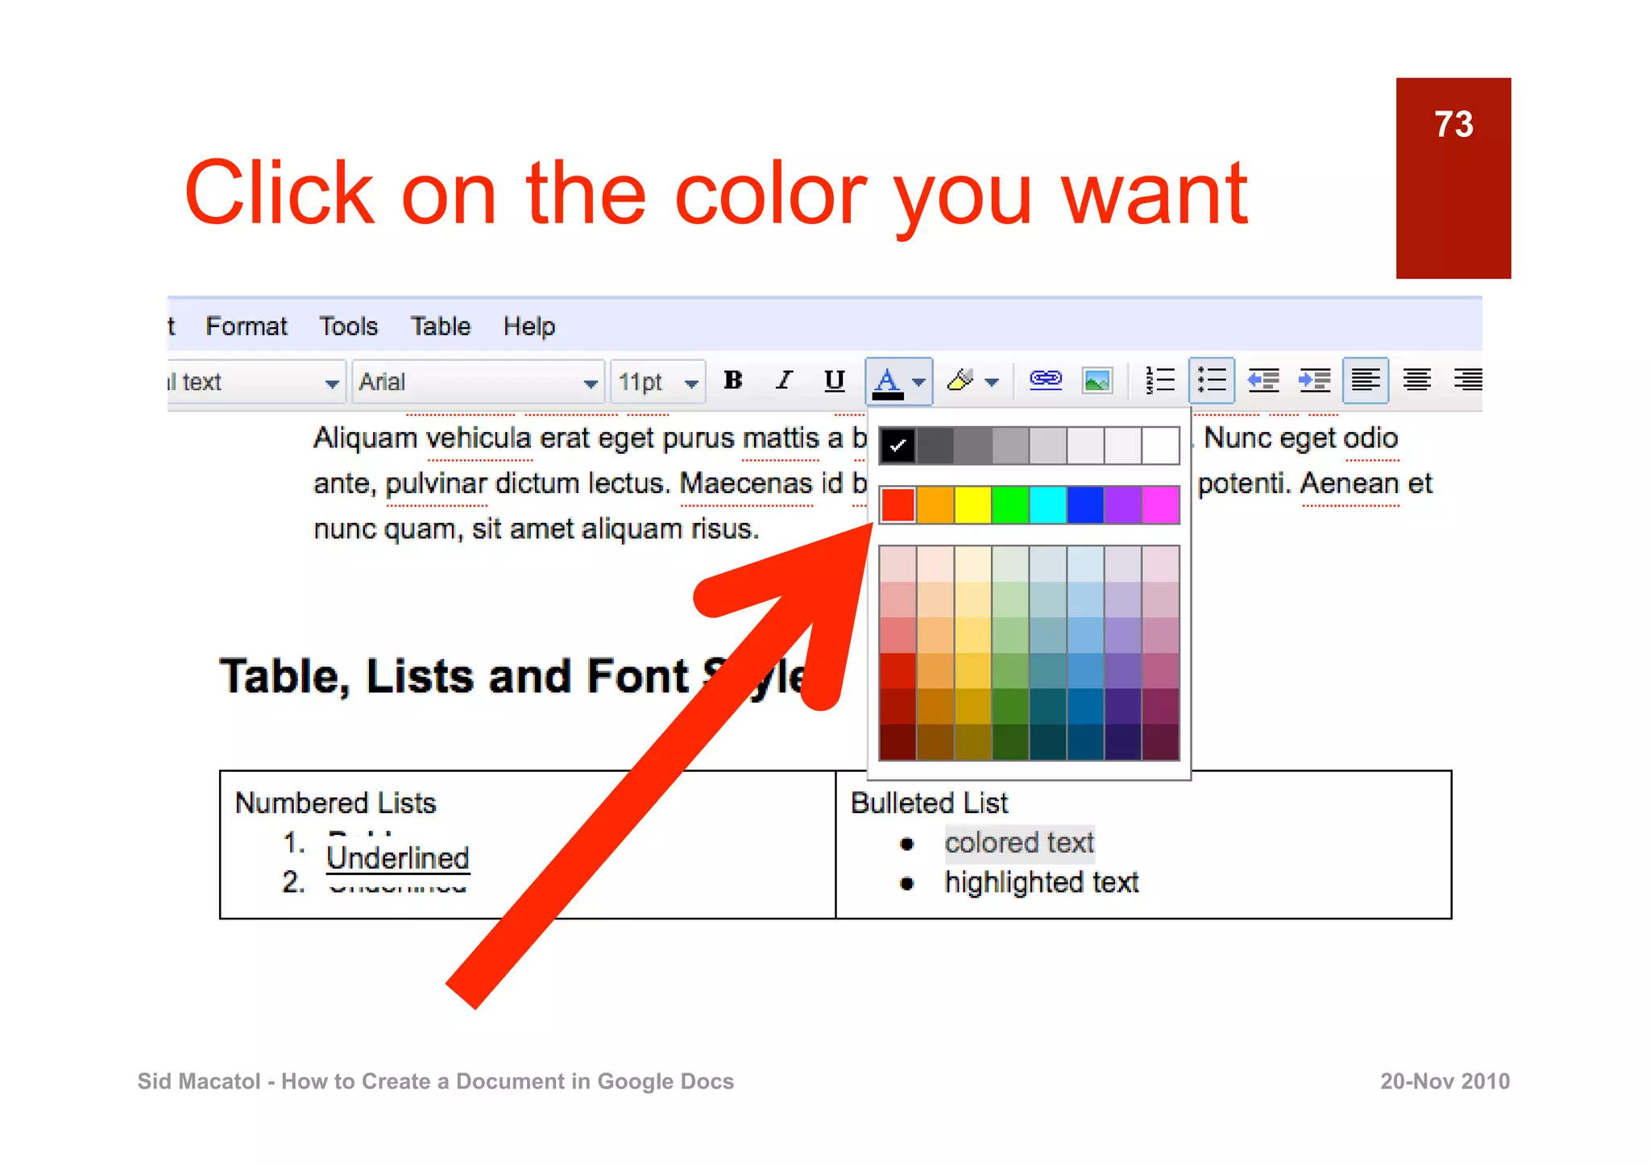
Task: Right align the text
Action: tap(1468, 380)
